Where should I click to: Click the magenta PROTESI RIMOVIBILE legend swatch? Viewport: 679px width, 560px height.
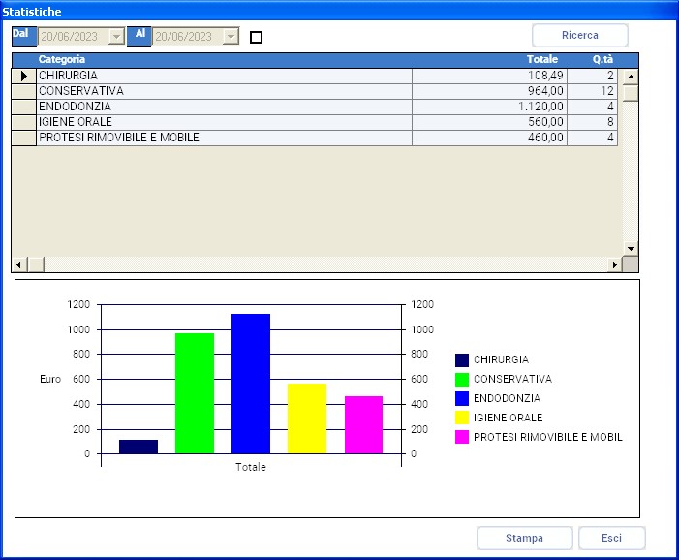click(x=462, y=438)
